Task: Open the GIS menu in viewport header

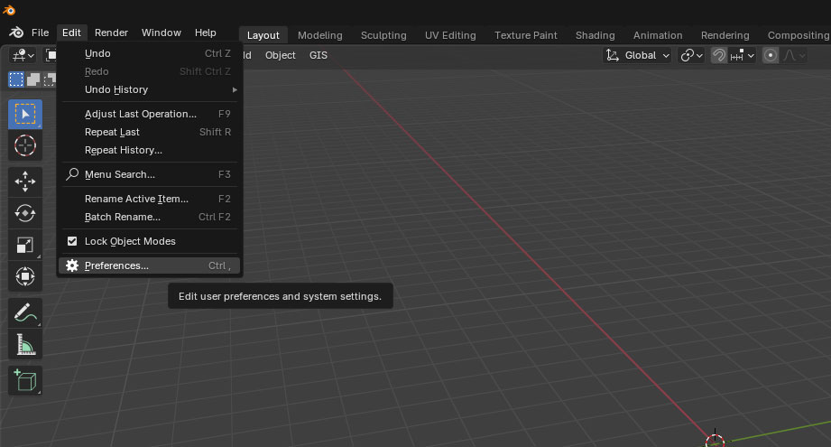Action: pos(318,55)
